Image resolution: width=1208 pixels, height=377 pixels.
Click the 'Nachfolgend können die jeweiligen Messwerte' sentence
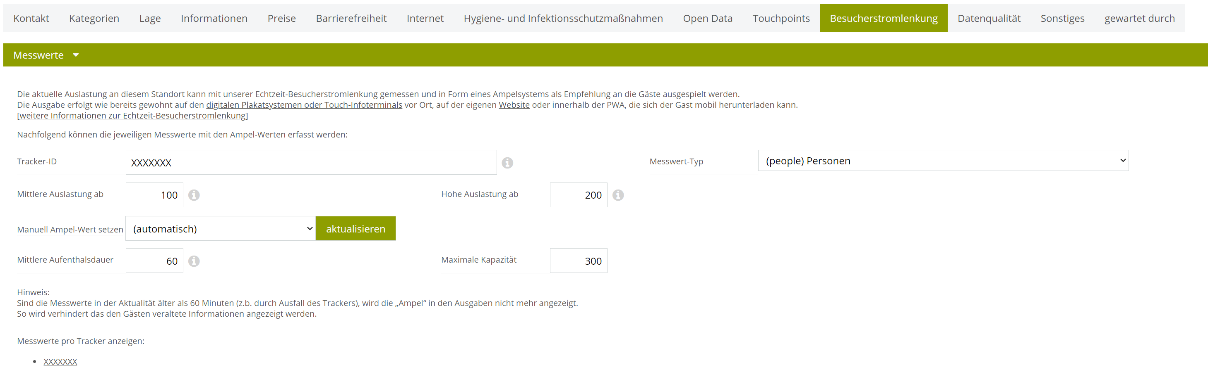[183, 135]
